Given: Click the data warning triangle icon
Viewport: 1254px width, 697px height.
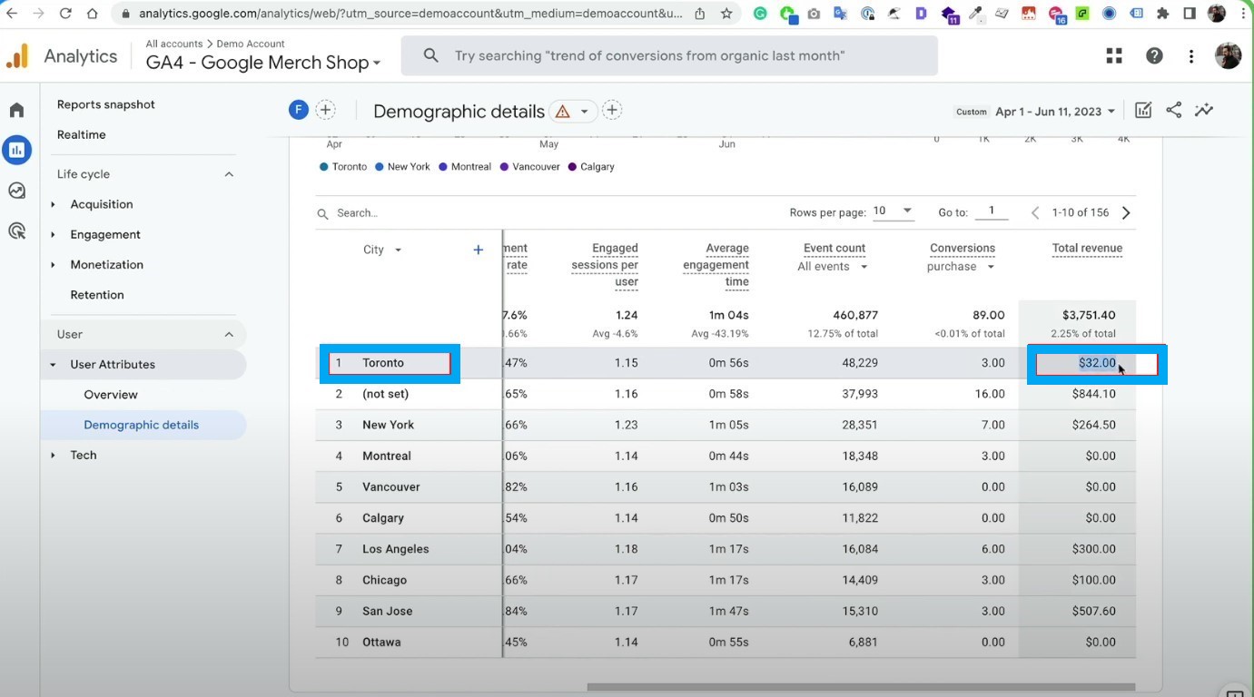Looking at the screenshot, I should pyautogui.click(x=562, y=112).
